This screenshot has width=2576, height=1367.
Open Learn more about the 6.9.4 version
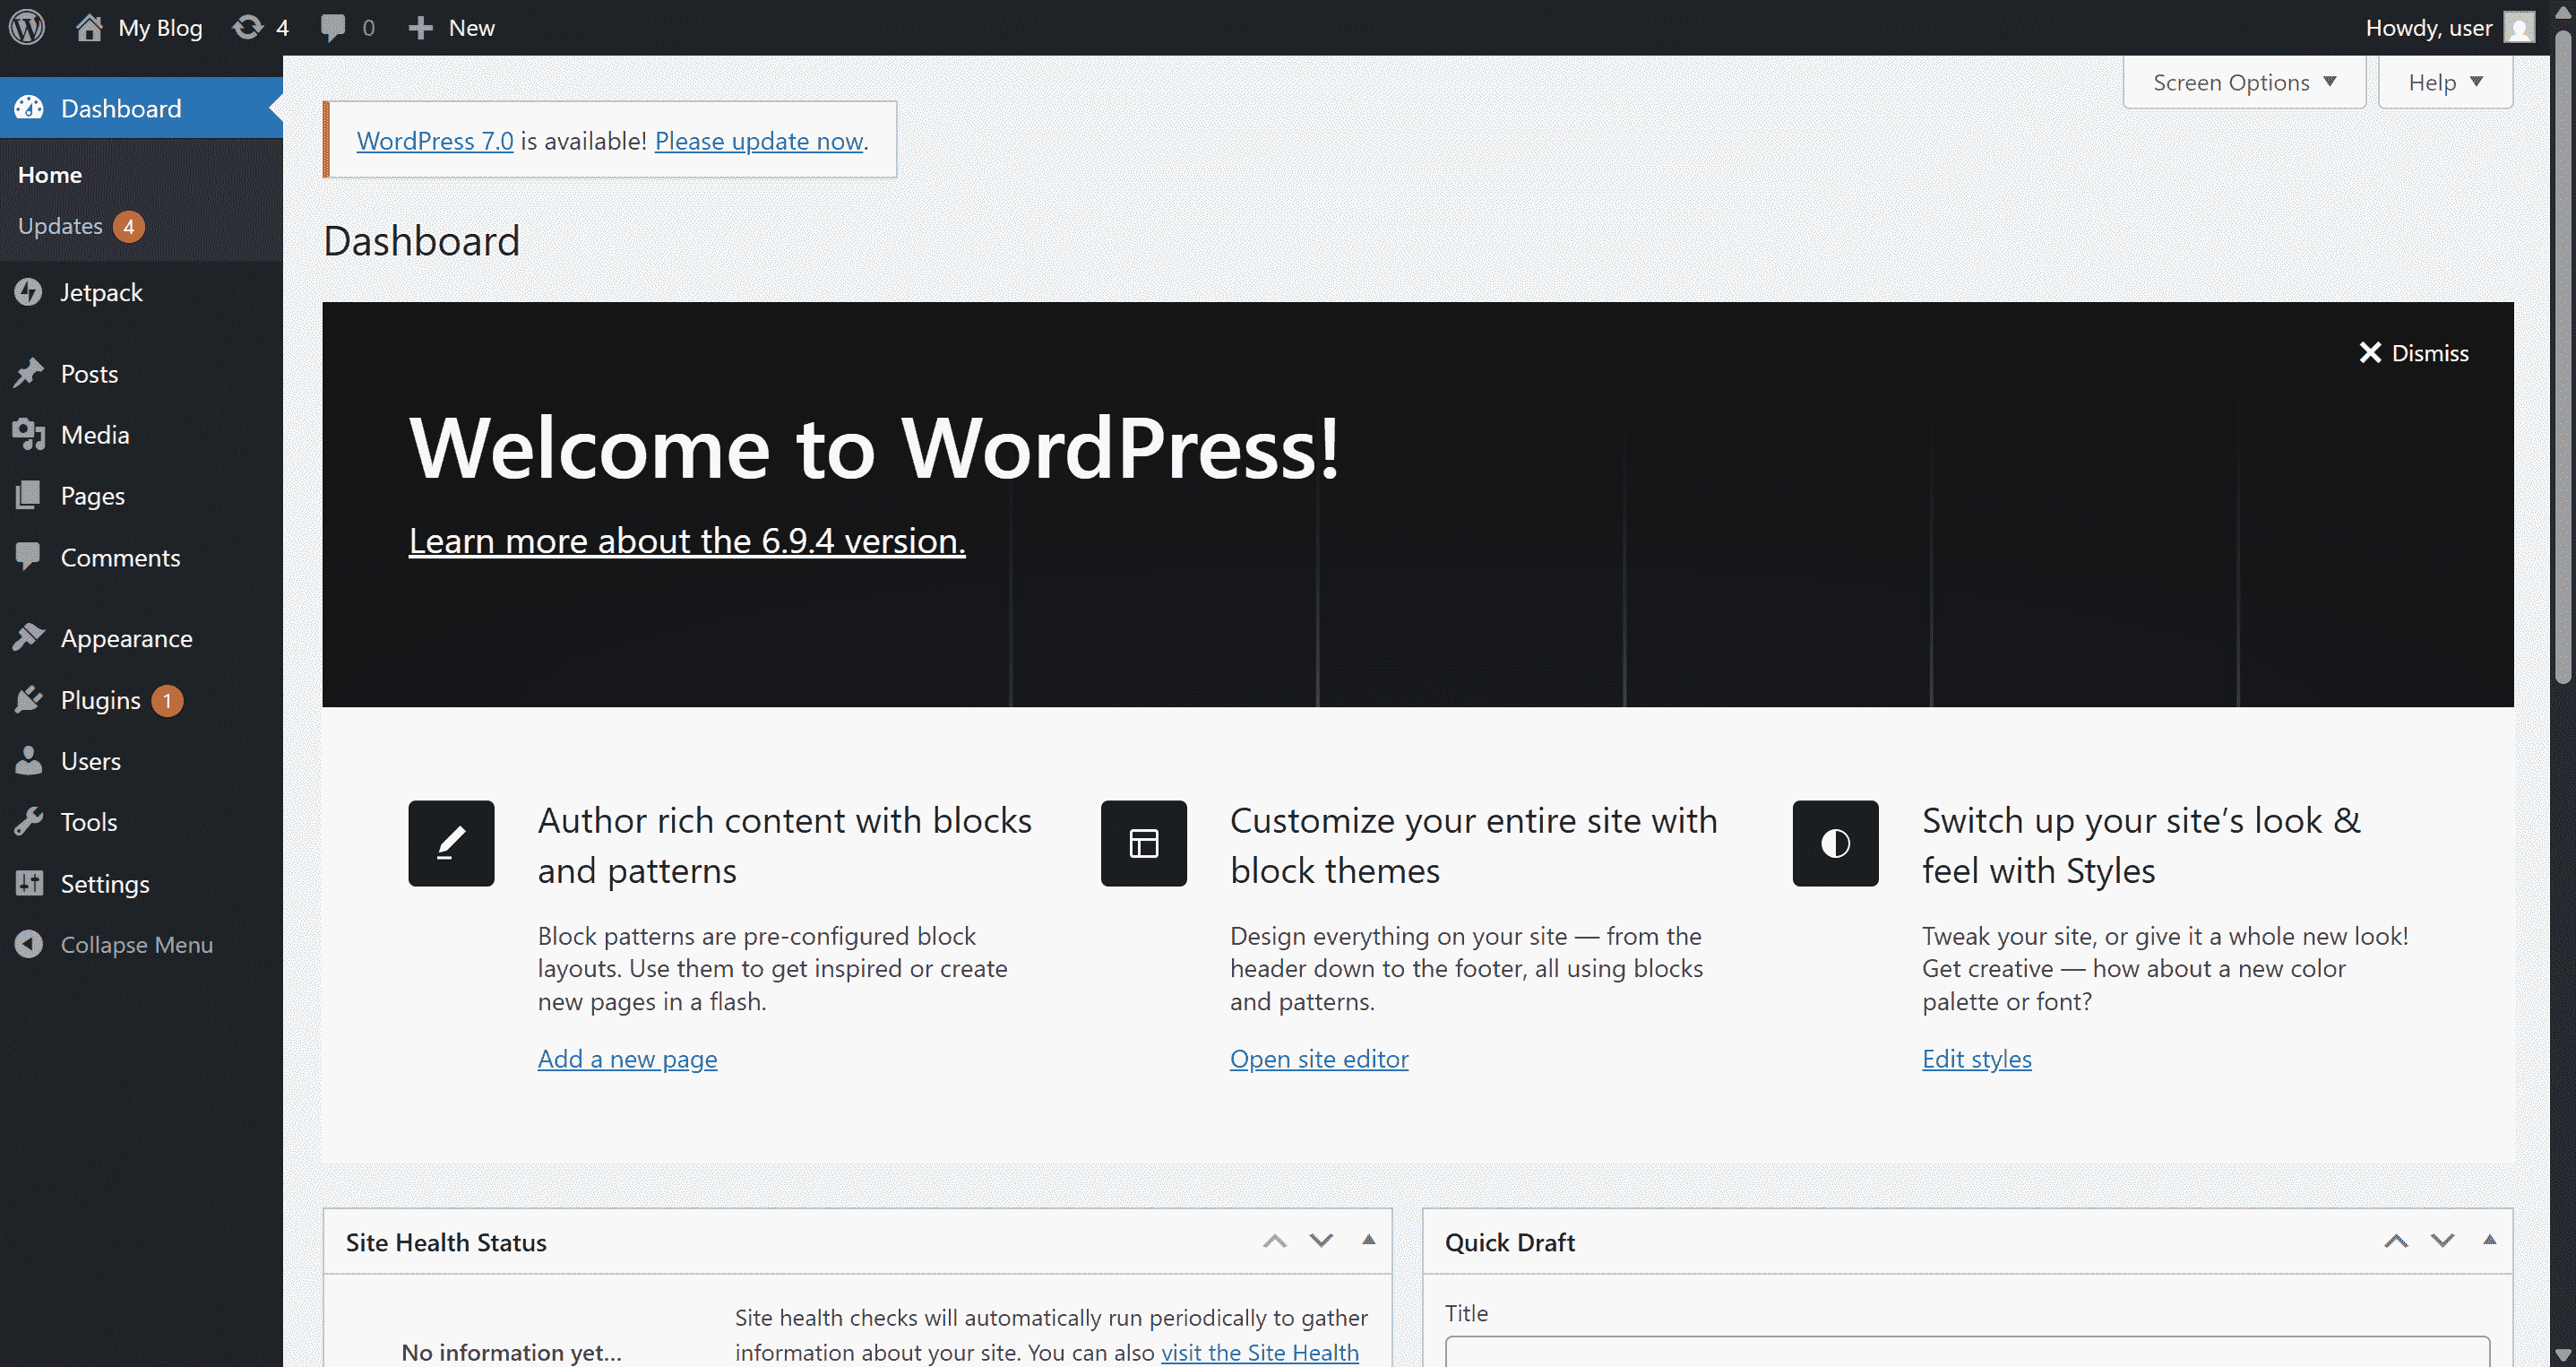coord(687,541)
